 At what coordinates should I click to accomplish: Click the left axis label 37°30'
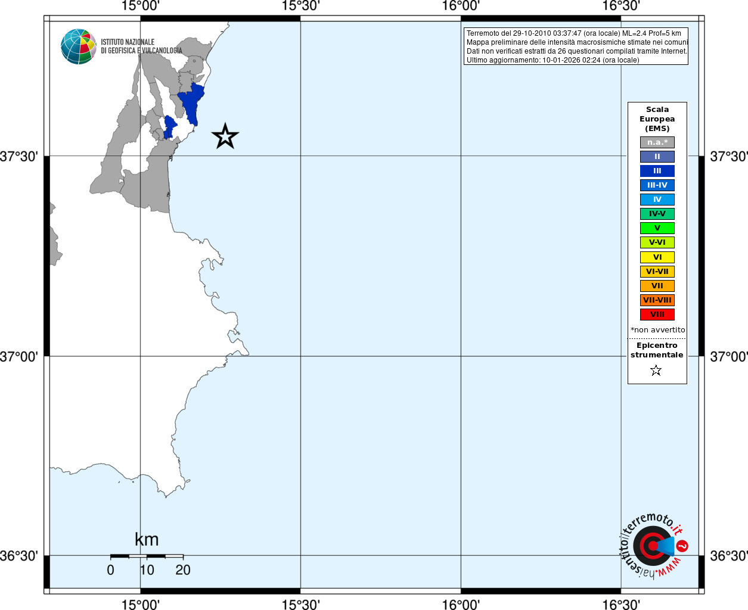click(19, 157)
